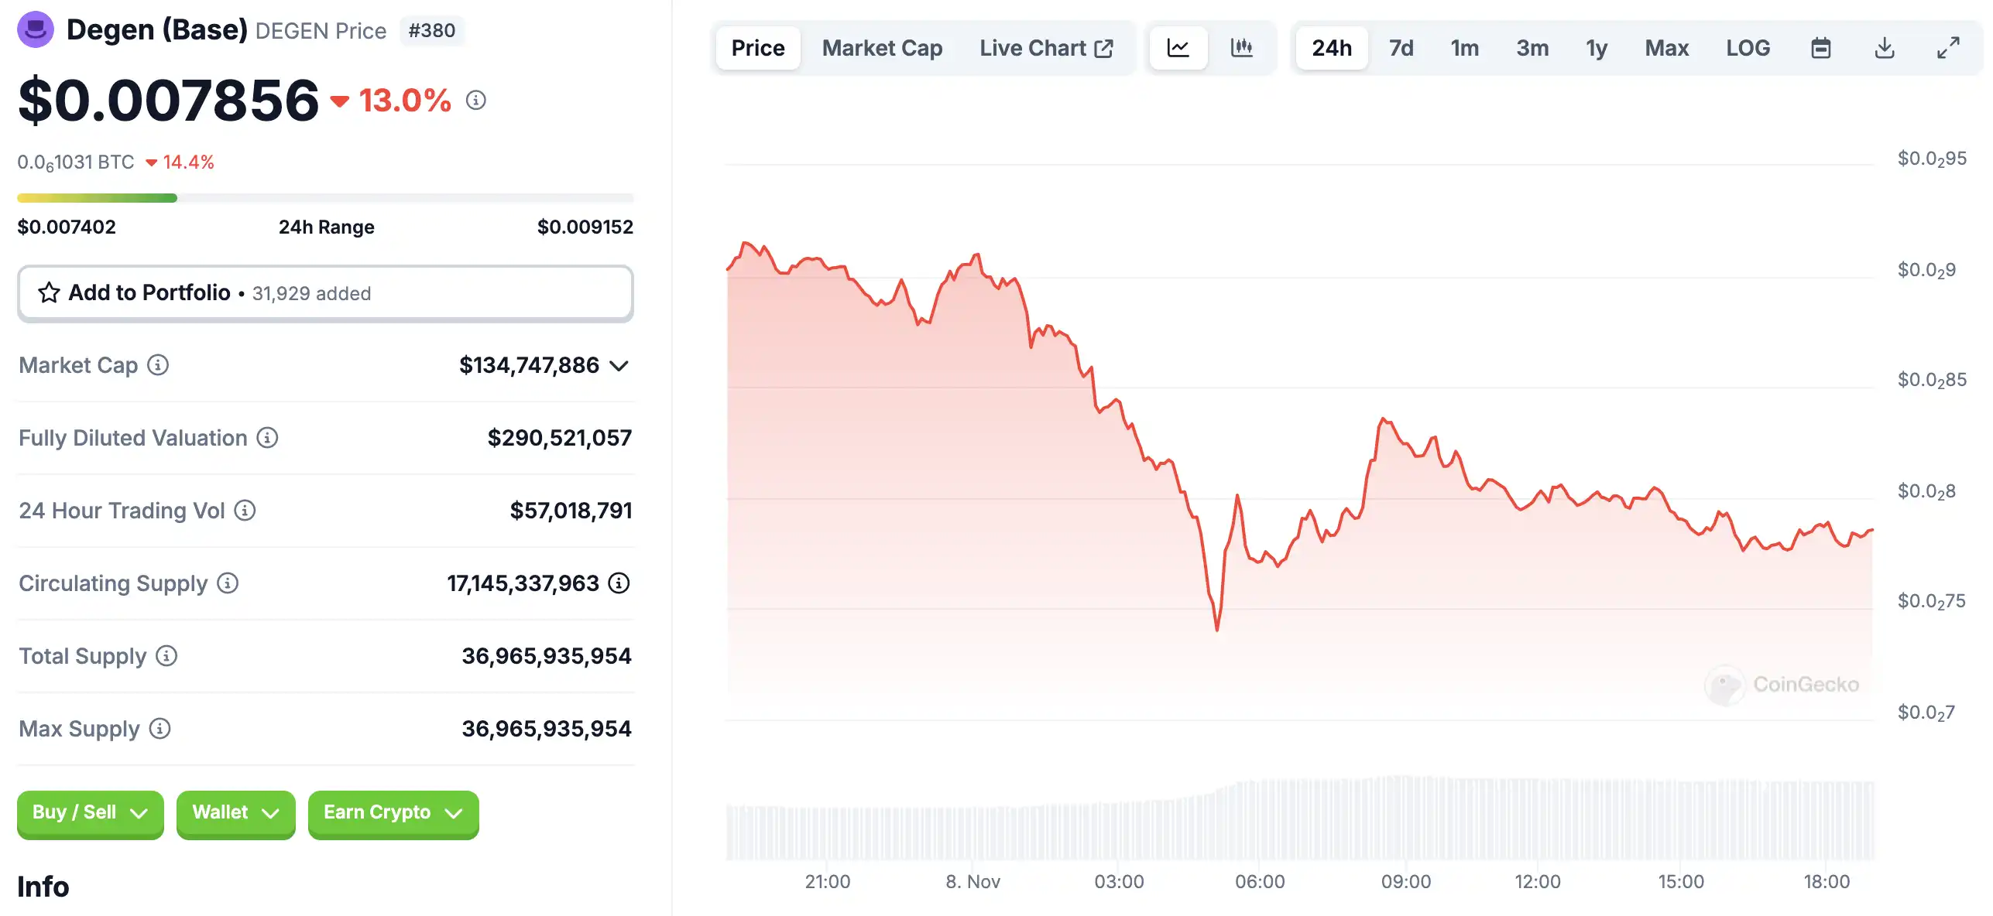Open the Buy / Sell dropdown
Viewport: 1993px width, 916px height.
click(x=90, y=812)
